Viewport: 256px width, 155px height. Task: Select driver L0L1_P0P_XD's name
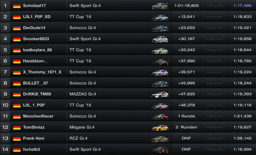pos(37,17)
